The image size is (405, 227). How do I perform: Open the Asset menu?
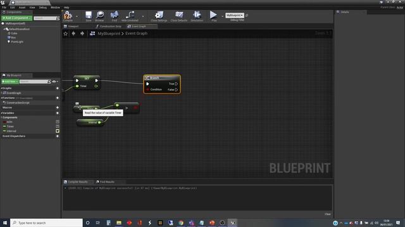22,8
